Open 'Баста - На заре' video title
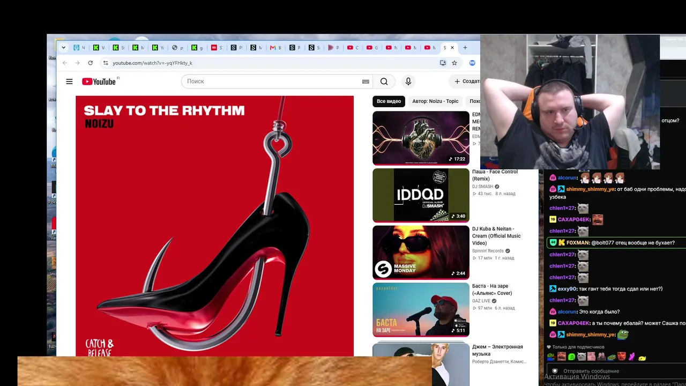The width and height of the screenshot is (686, 386). [492, 289]
